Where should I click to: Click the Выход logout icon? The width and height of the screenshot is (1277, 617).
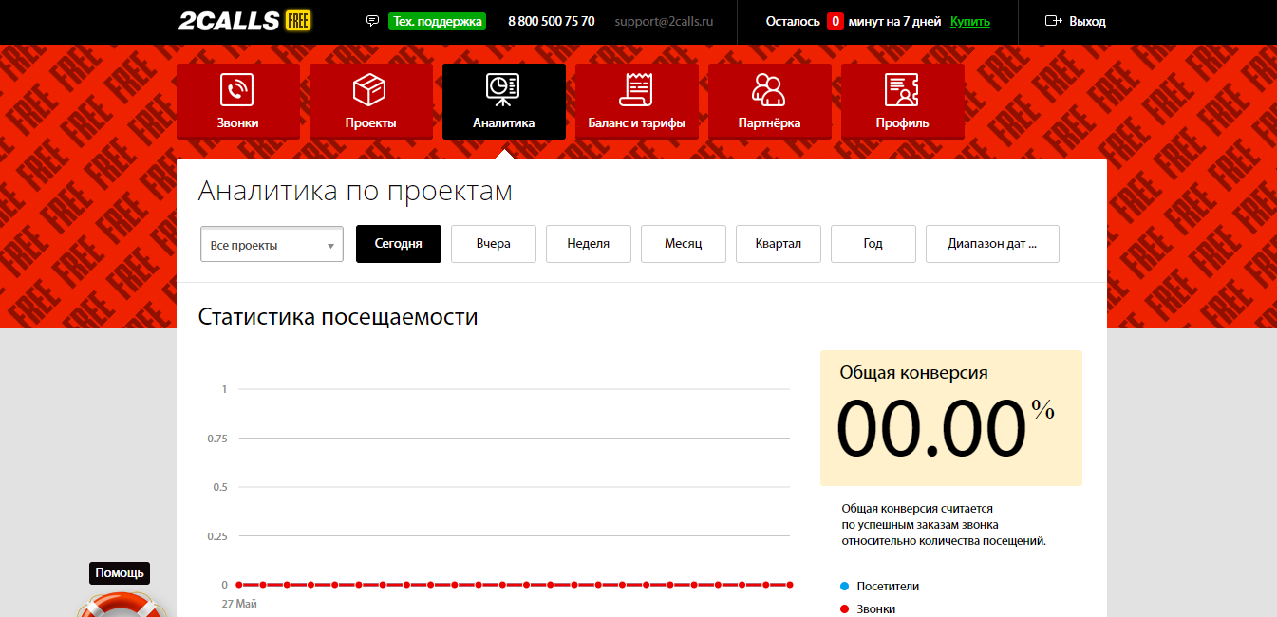click(1057, 20)
